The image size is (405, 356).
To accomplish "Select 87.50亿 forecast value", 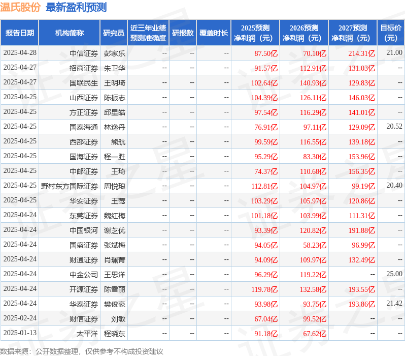I will click(266, 53).
